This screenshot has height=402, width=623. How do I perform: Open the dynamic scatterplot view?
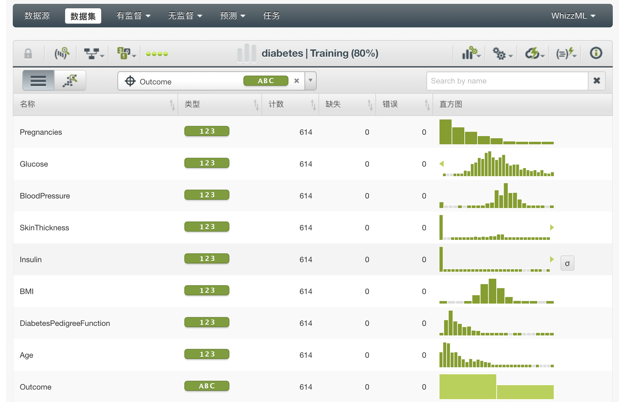point(70,80)
